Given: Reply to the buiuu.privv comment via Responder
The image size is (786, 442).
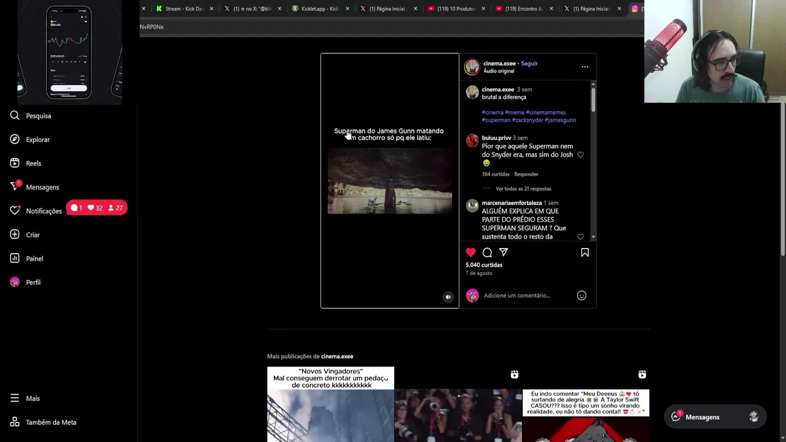Looking at the screenshot, I should [x=526, y=174].
